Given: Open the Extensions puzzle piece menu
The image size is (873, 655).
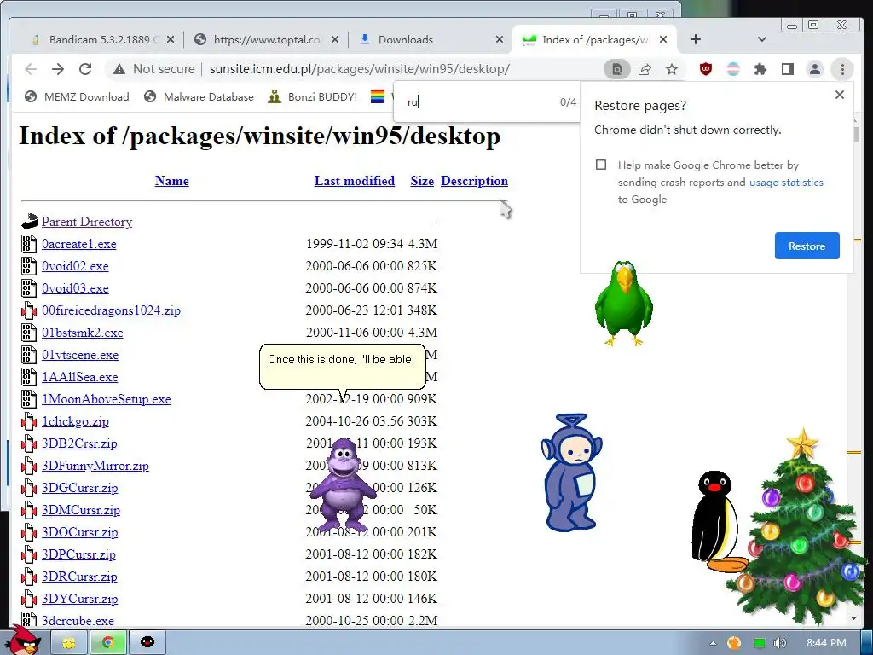Looking at the screenshot, I should 760,69.
